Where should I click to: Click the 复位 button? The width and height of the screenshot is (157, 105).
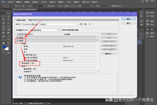click(x=128, y=23)
